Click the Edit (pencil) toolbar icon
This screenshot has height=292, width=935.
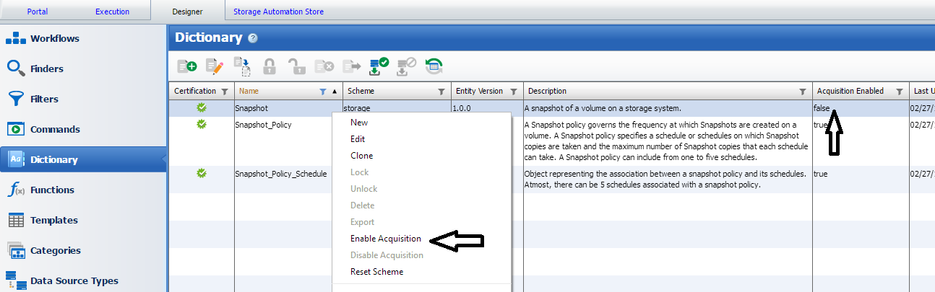[x=215, y=66]
